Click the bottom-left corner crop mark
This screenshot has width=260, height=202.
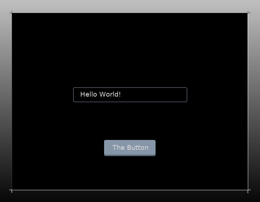12,190
